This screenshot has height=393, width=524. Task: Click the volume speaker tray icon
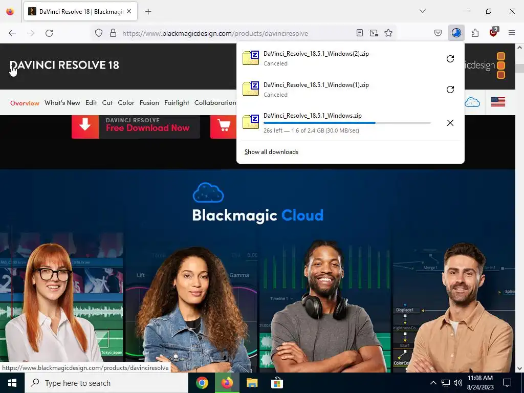tap(458, 383)
